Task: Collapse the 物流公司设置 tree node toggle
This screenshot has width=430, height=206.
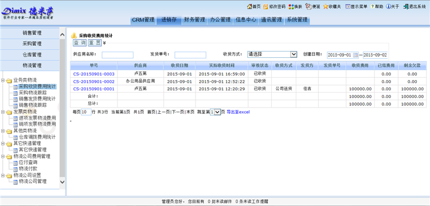Action: [3, 176]
